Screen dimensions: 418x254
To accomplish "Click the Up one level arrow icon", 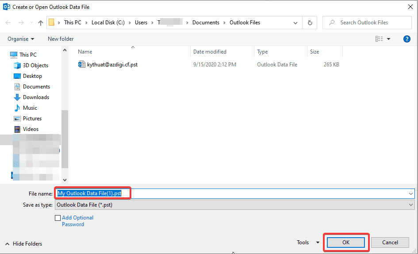I will (x=41, y=23).
